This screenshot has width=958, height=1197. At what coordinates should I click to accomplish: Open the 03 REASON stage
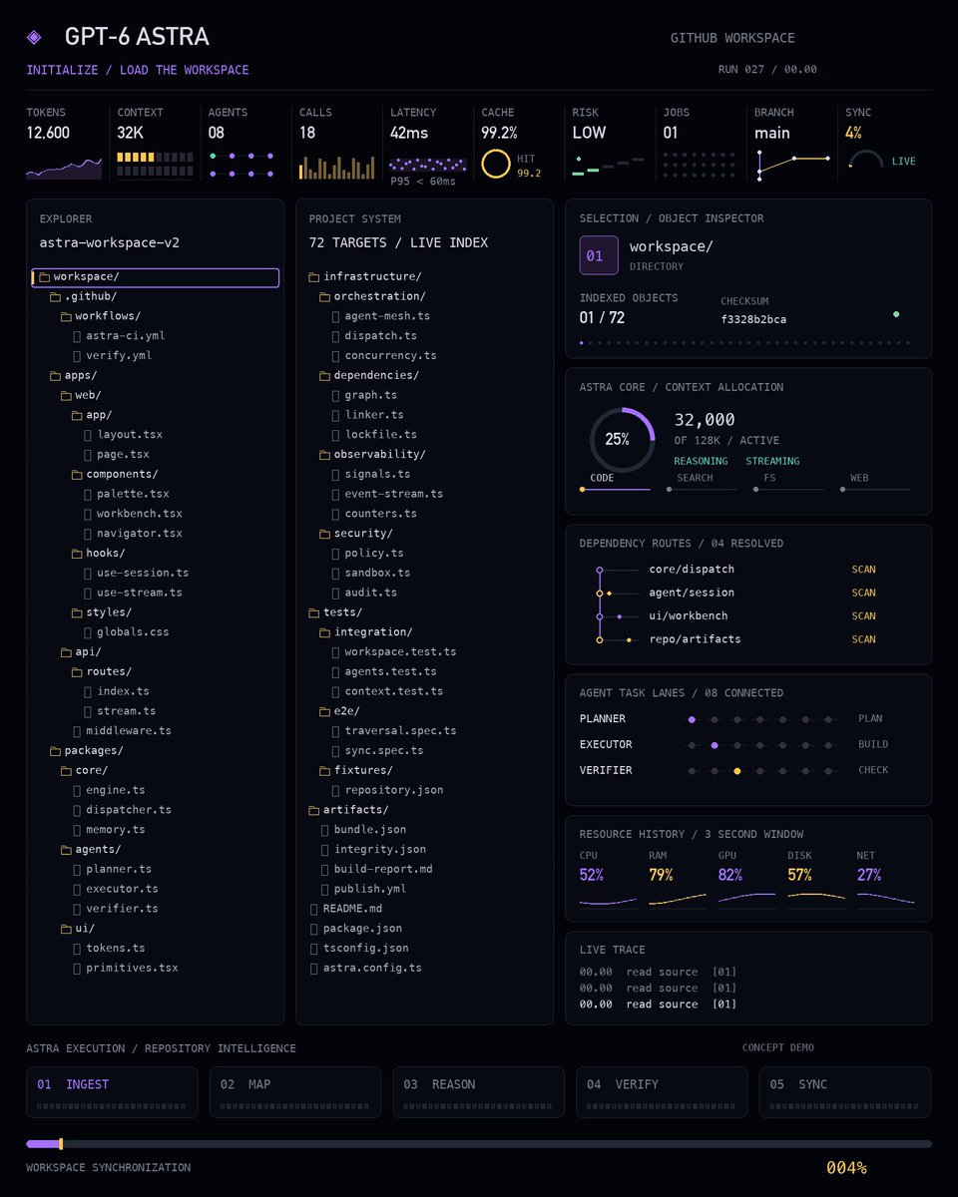click(478, 1092)
